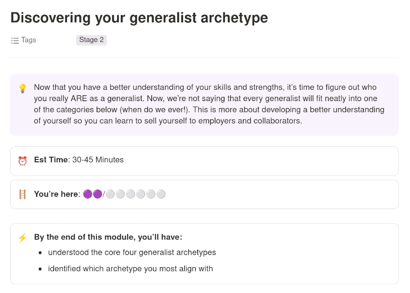
Task: Click the last grey progress circle
Action: tap(161, 195)
